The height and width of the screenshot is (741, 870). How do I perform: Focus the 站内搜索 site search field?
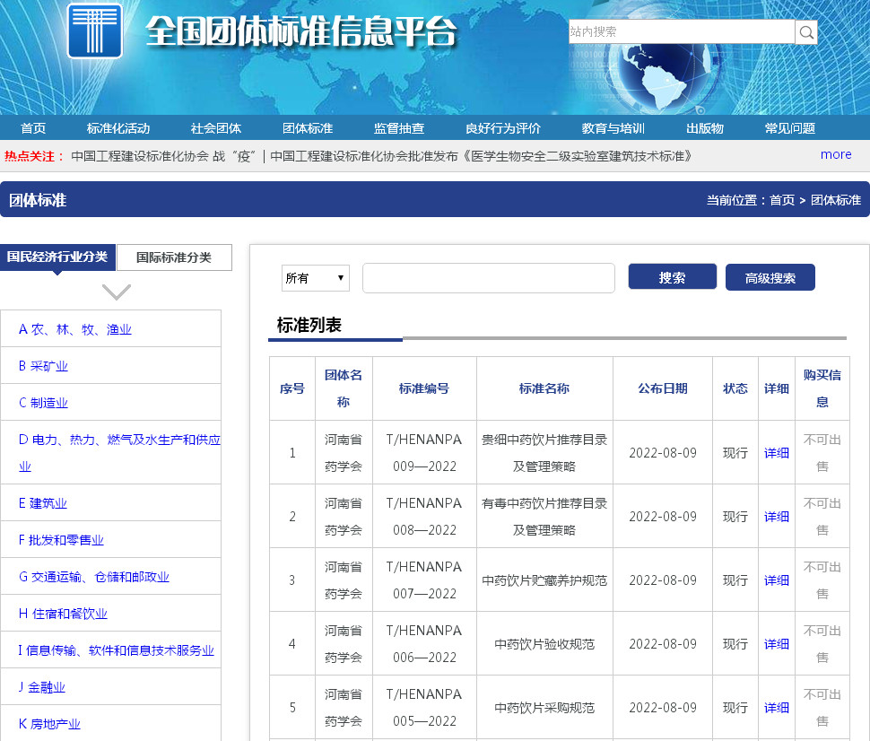[x=681, y=32]
